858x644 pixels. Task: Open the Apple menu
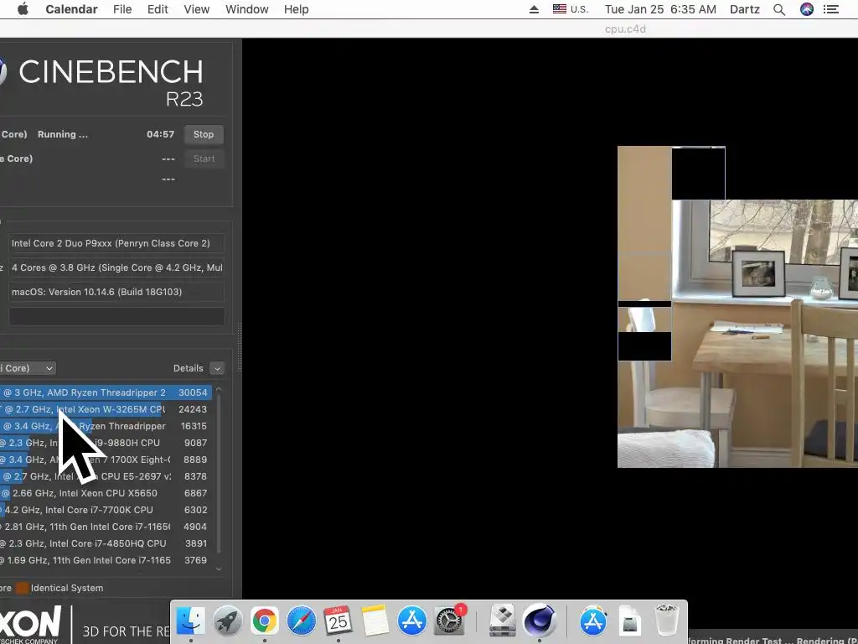[23, 9]
